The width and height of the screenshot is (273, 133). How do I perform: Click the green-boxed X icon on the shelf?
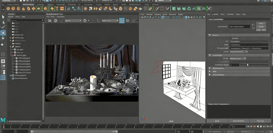(x=209, y=9)
